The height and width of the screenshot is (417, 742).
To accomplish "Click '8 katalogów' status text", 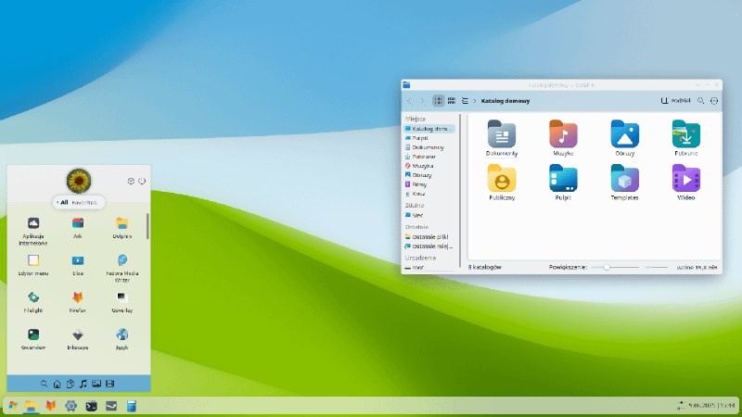I will point(484,267).
